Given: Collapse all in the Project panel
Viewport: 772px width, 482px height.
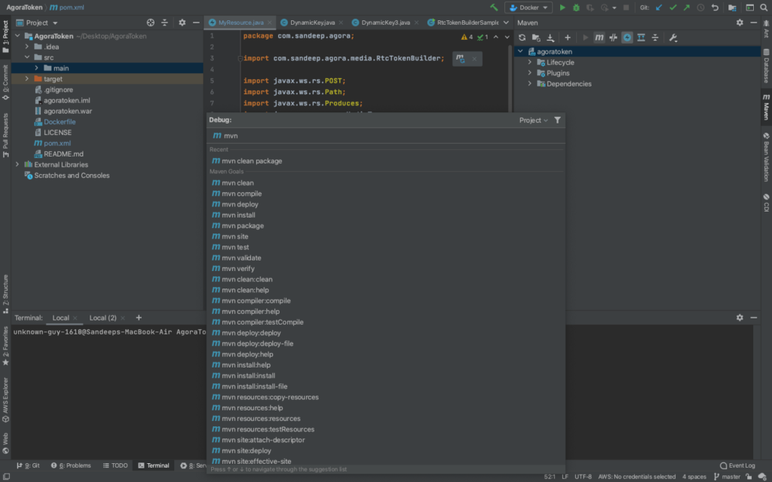Looking at the screenshot, I should pos(164,23).
